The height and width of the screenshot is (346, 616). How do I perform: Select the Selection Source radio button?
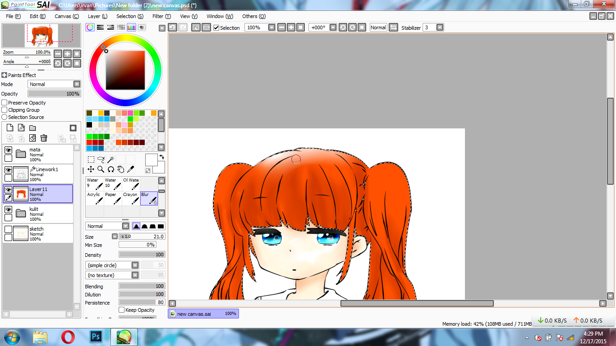click(x=5, y=117)
